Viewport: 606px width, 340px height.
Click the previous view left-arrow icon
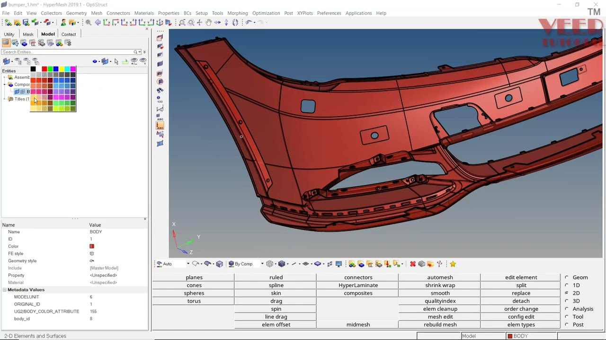coord(98,22)
